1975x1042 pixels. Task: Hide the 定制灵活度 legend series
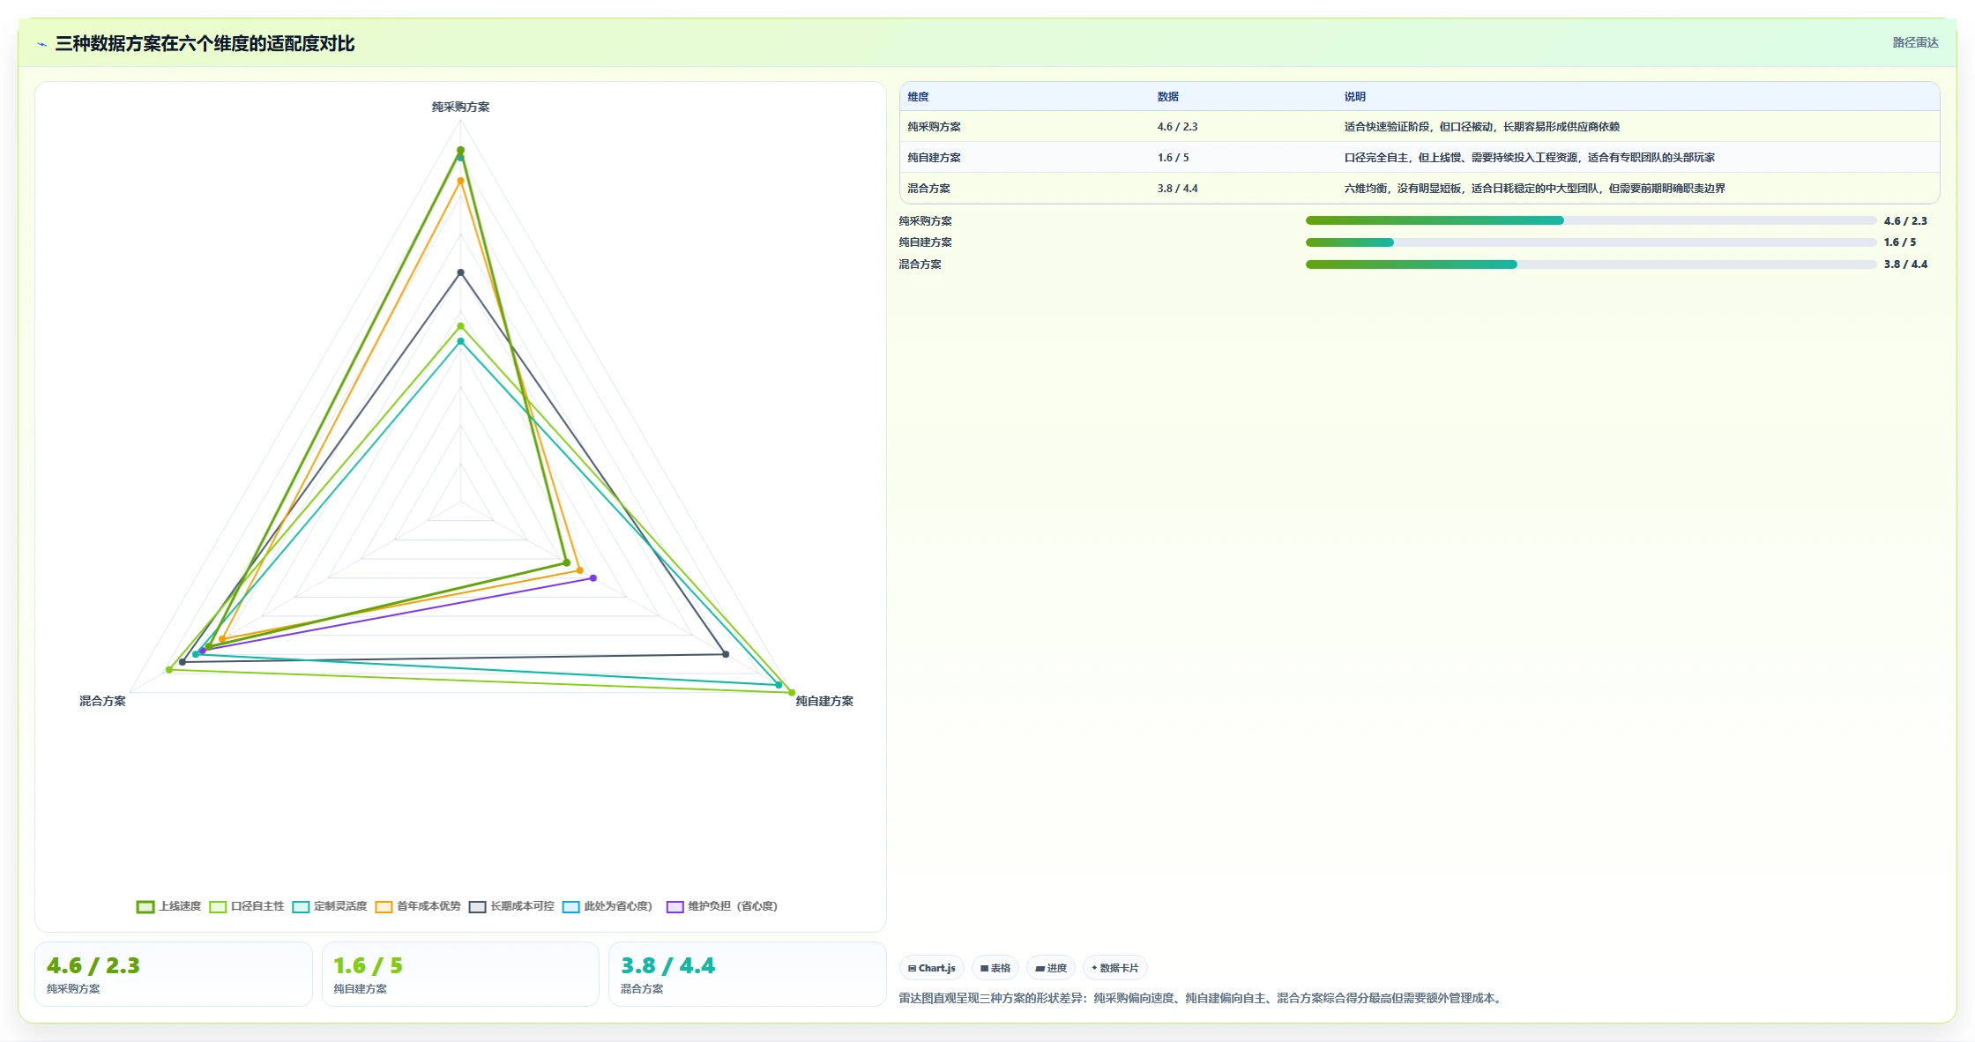coord(330,906)
